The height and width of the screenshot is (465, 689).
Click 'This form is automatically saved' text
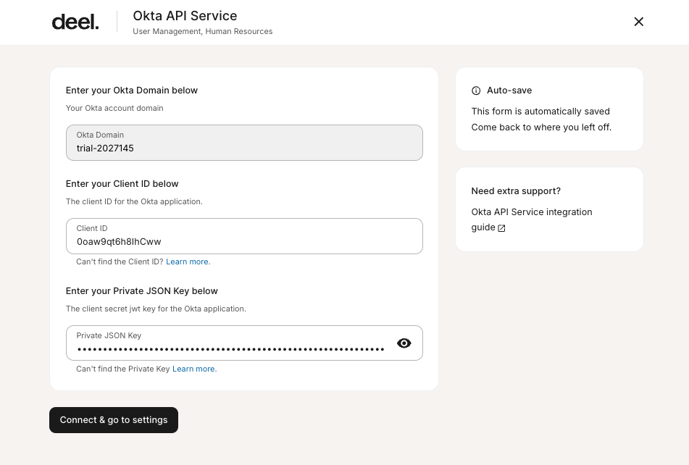point(540,112)
